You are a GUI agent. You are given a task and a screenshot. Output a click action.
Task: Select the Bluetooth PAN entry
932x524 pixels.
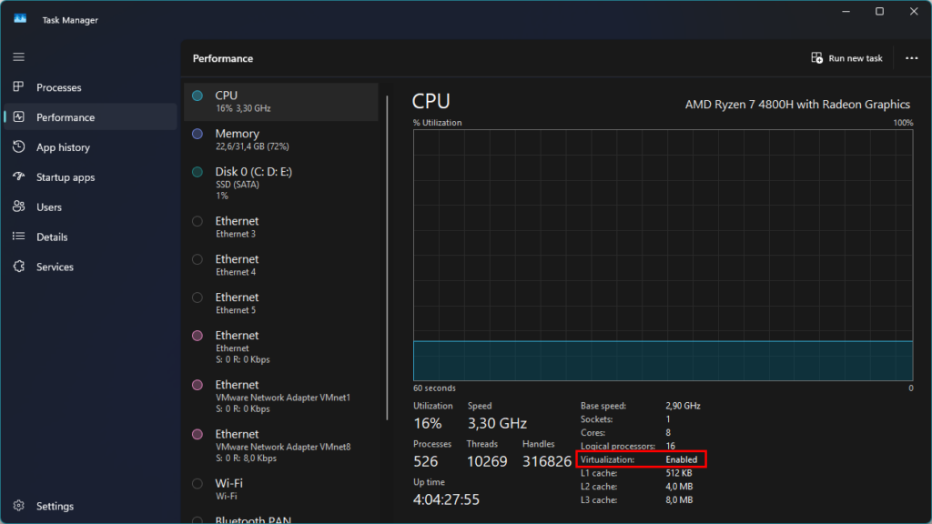(281, 518)
